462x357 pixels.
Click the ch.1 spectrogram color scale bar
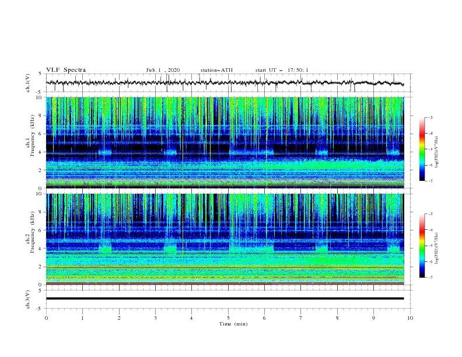pos(422,149)
